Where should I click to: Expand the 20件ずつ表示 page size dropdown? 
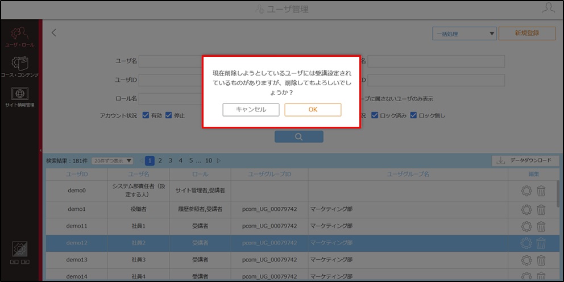pyautogui.click(x=112, y=161)
